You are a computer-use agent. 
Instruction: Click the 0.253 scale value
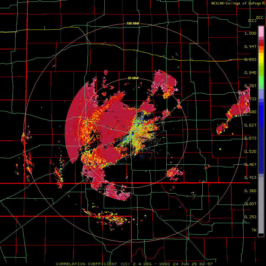click(x=250, y=217)
